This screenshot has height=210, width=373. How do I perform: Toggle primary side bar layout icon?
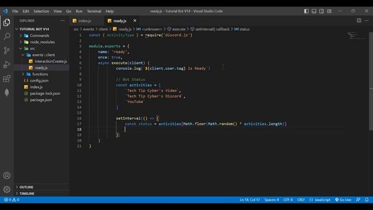pos(307,11)
